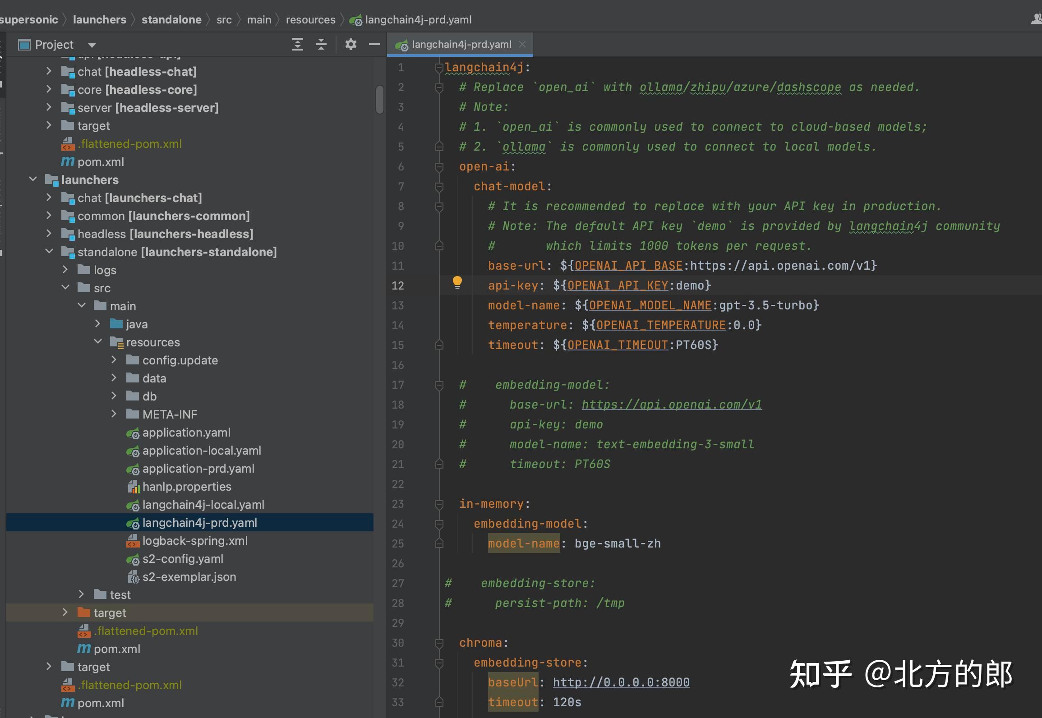
Task: Click the intention light bulb on the api-key line
Action: 458,283
